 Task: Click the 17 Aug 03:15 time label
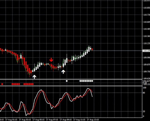click(25, 120)
